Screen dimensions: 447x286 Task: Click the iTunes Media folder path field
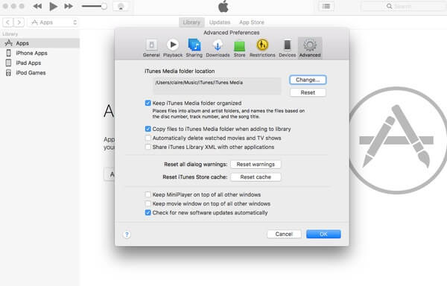pos(218,86)
